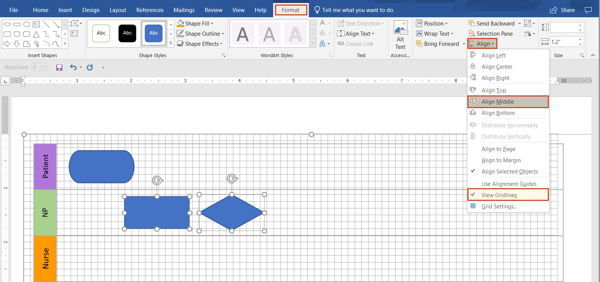Select the black Abc shape style swatch
The image size is (600, 282).
(x=127, y=33)
